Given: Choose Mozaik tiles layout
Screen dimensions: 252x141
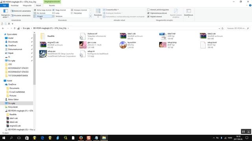Looking at the screenshot, I should 43,16.
